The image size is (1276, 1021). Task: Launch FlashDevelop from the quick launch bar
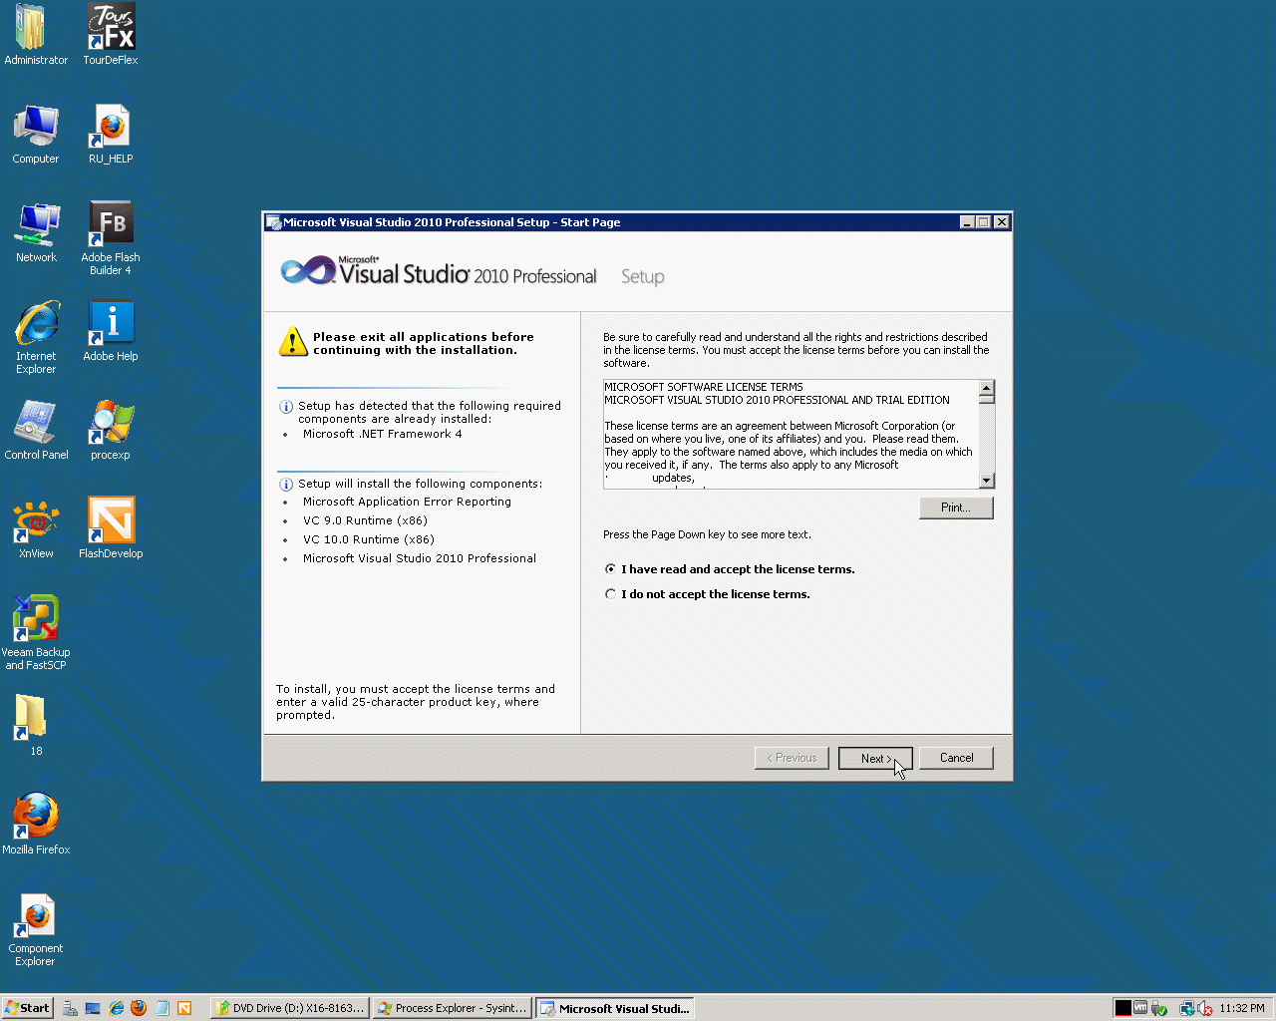click(184, 1008)
